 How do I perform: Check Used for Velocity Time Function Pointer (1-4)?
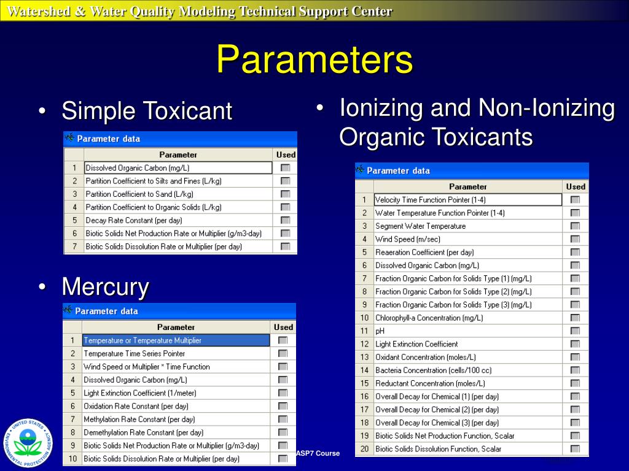(575, 199)
